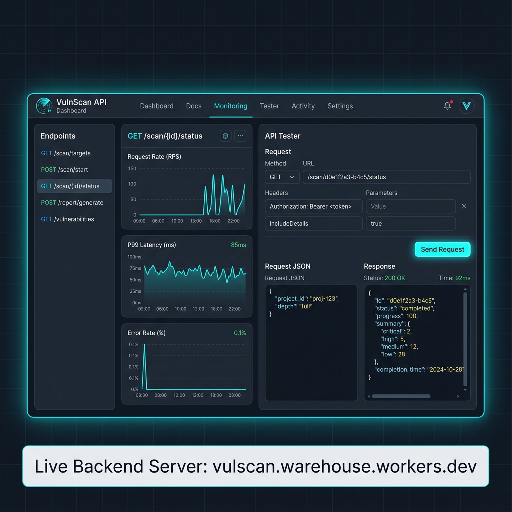Open the notifications bell
This screenshot has height=512, width=512.
[447, 106]
